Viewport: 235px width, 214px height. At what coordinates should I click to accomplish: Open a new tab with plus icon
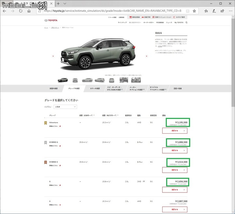pos(58,4)
